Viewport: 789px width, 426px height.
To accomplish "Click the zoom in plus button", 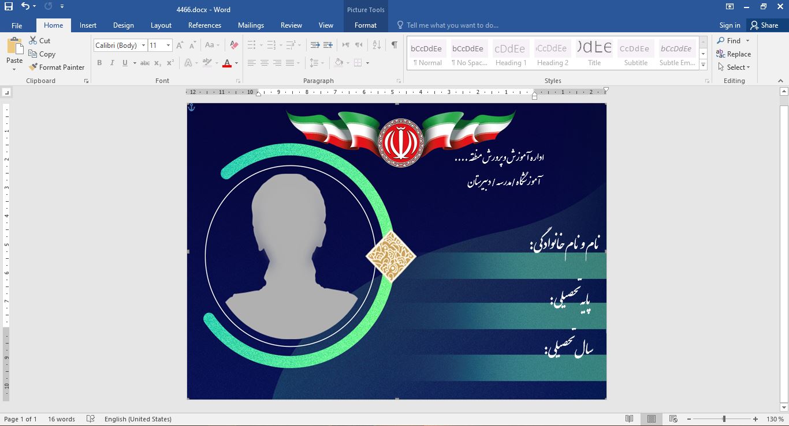I will pos(755,419).
